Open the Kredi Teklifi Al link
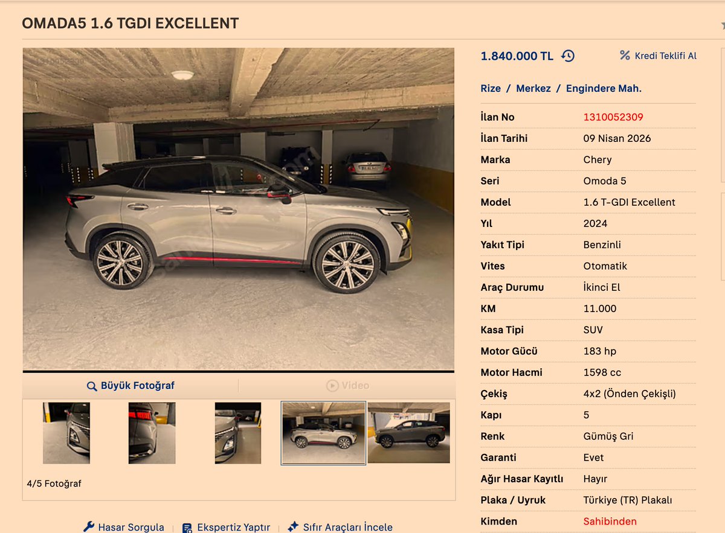The height and width of the screenshot is (533, 725). 665,56
